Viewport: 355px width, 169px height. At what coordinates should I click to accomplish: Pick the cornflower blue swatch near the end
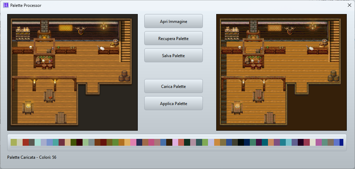336,142
